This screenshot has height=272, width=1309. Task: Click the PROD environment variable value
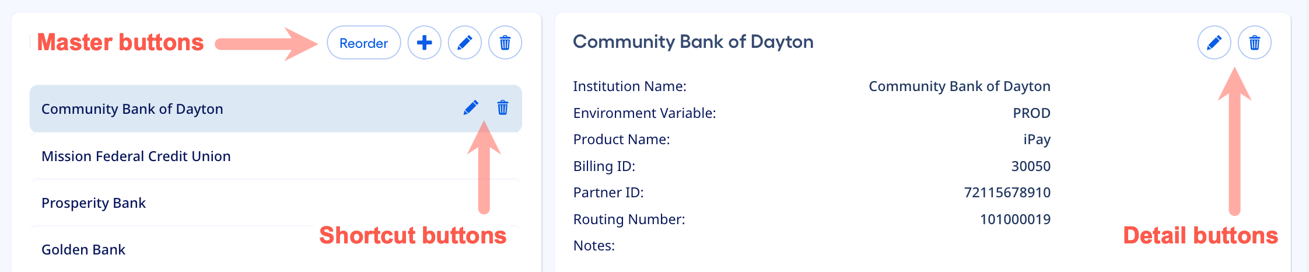coord(1031,113)
